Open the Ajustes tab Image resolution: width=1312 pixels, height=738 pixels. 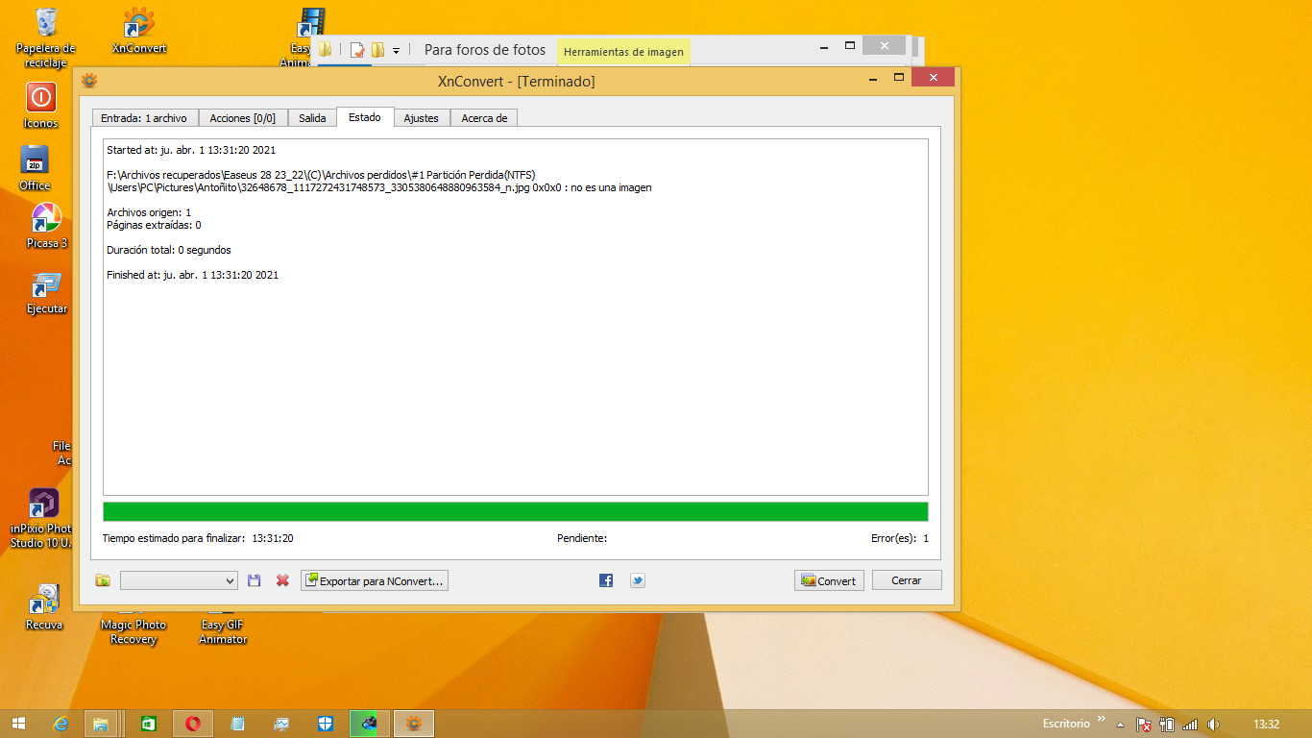click(x=421, y=118)
